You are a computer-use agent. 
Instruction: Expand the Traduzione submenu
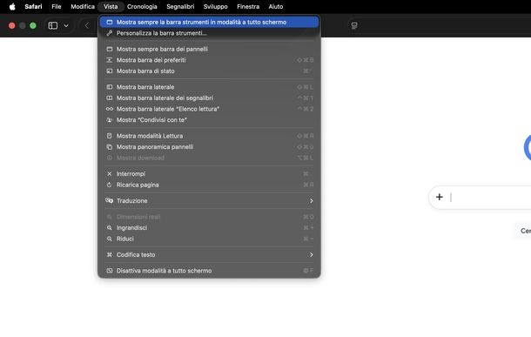point(209,201)
